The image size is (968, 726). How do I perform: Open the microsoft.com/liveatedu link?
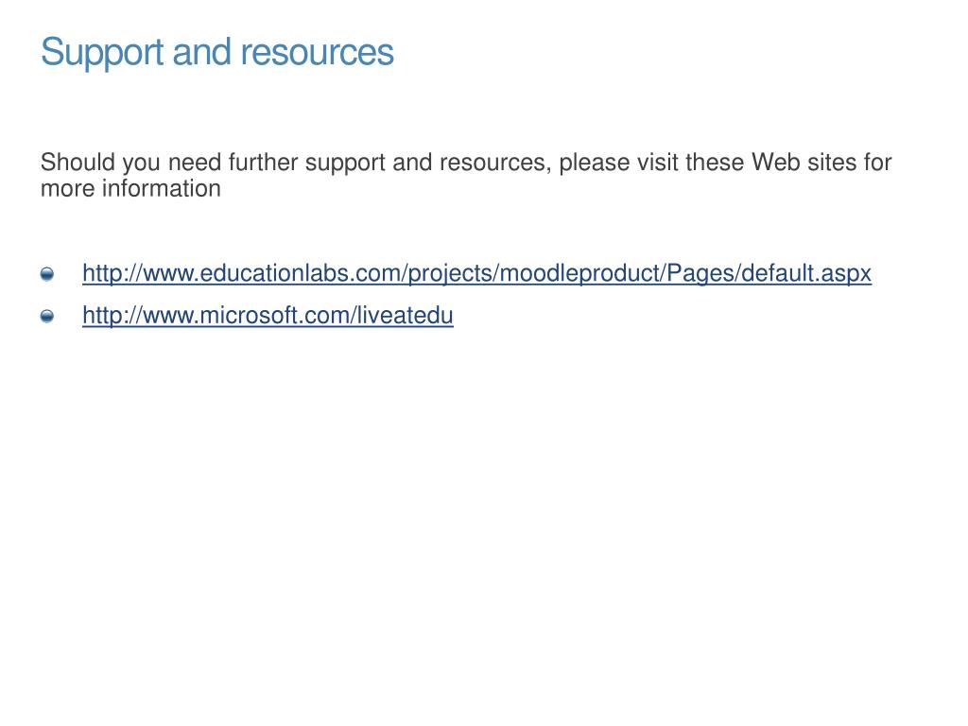click(x=268, y=316)
